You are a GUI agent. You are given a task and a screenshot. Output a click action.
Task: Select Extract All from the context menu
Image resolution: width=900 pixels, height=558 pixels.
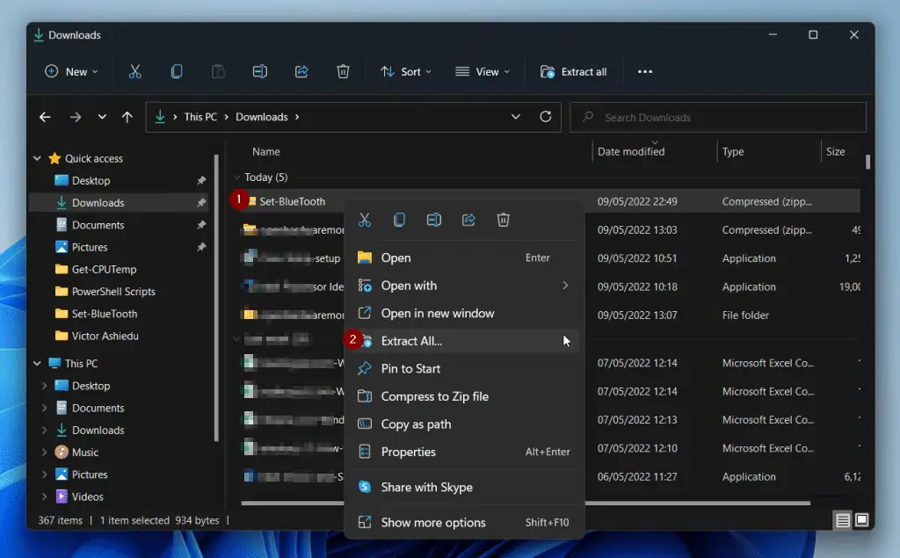(x=413, y=340)
